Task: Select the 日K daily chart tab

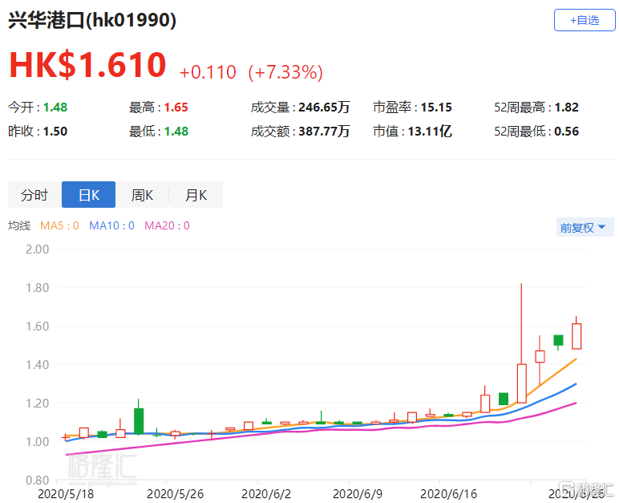Action: (x=88, y=195)
